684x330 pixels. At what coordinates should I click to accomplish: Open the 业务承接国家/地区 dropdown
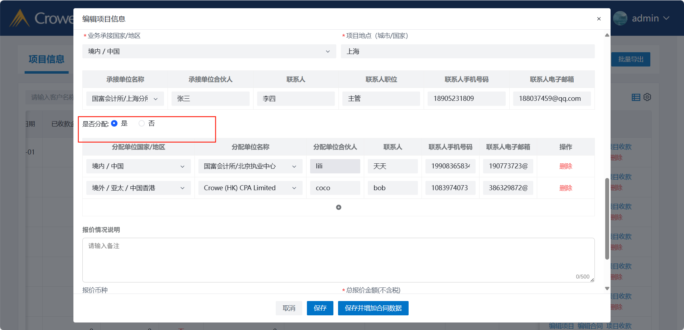(x=209, y=51)
